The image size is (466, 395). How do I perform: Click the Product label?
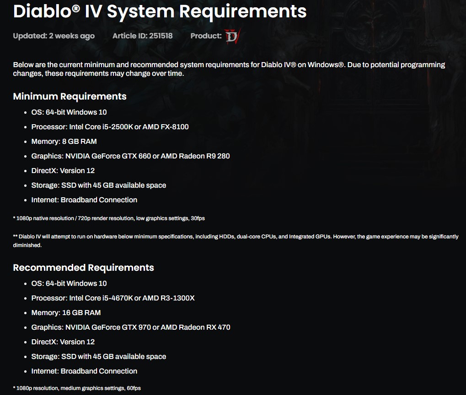206,36
